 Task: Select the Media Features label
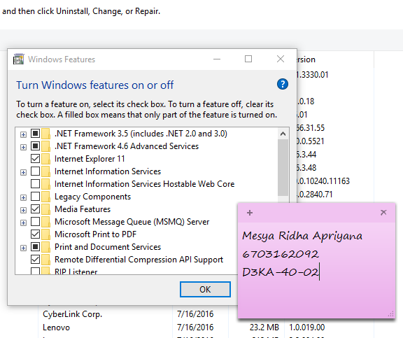pyautogui.click(x=83, y=209)
